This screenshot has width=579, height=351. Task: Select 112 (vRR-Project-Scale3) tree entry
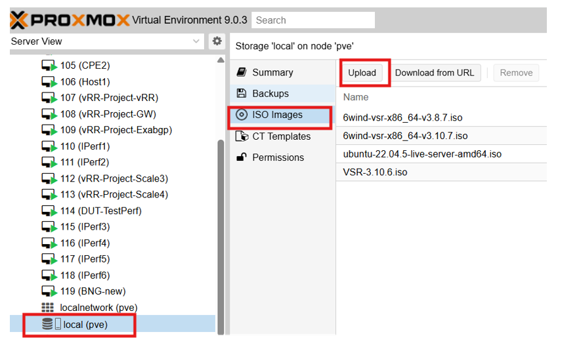point(114,178)
